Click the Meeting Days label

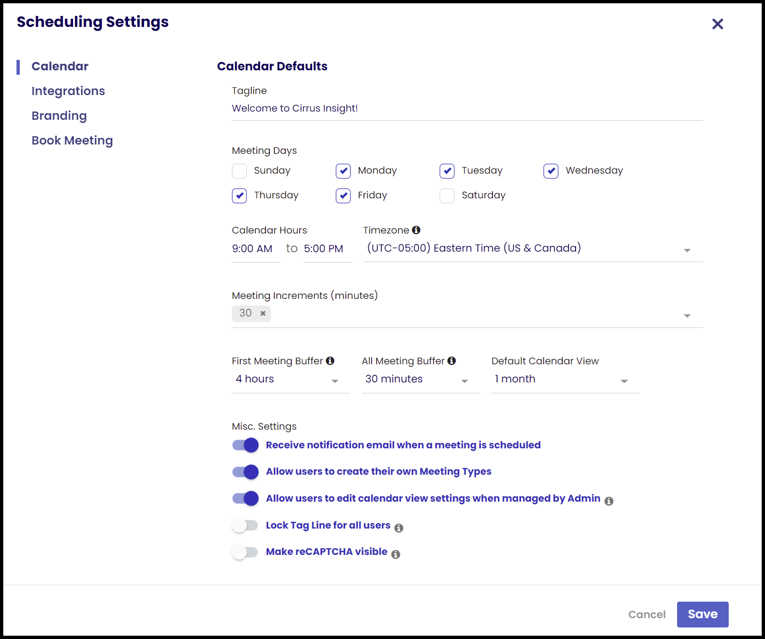point(264,151)
